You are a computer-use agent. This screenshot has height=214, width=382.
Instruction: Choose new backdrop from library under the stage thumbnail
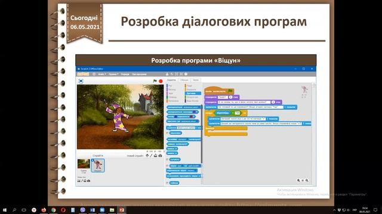tap(79, 181)
